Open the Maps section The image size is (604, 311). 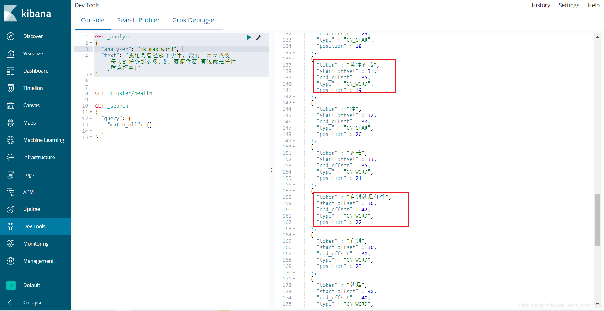click(x=29, y=123)
